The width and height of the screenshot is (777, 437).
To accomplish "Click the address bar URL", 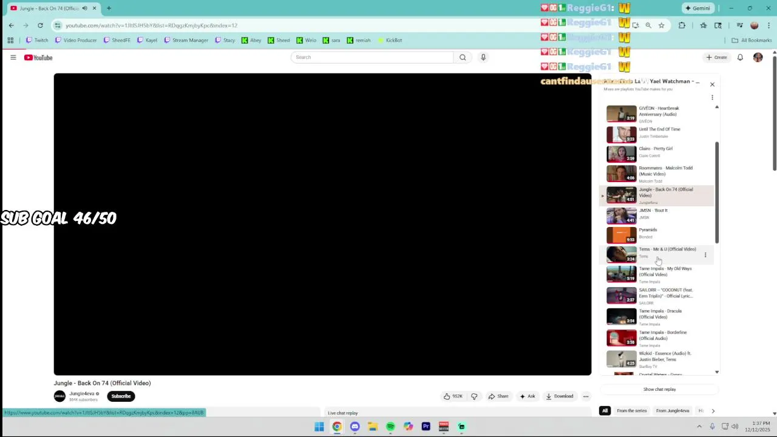I will click(151, 25).
